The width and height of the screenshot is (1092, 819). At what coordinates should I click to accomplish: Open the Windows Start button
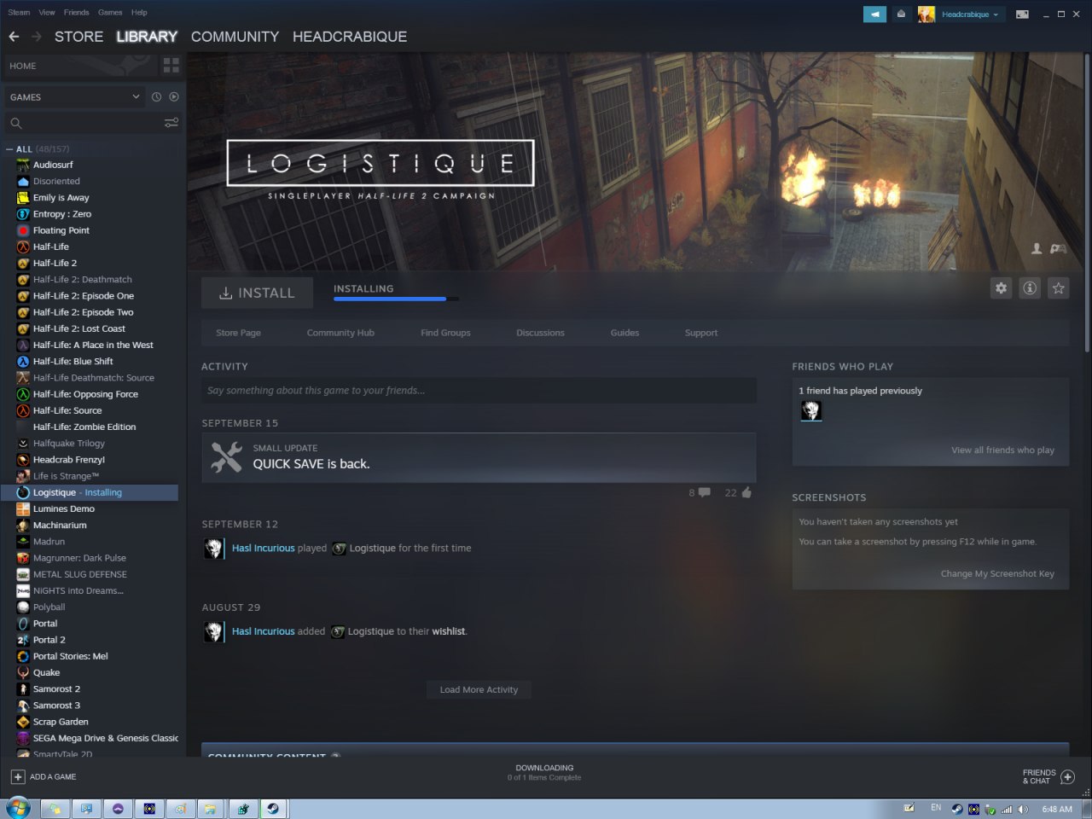(17, 807)
